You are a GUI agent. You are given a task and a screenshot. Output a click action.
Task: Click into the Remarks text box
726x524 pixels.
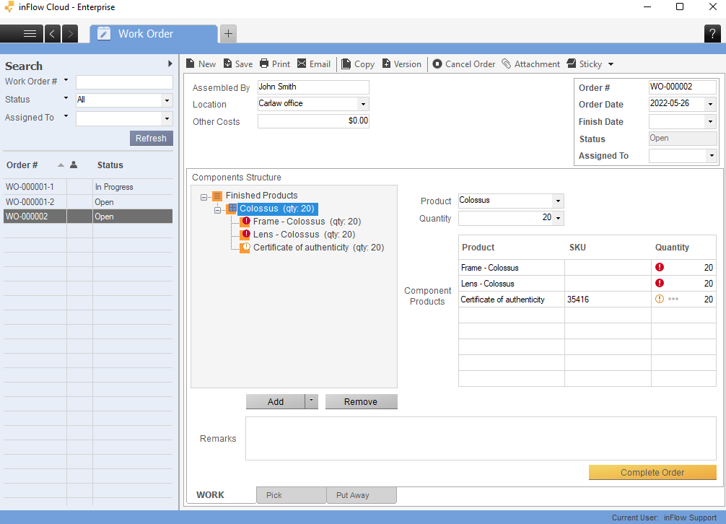coord(481,438)
